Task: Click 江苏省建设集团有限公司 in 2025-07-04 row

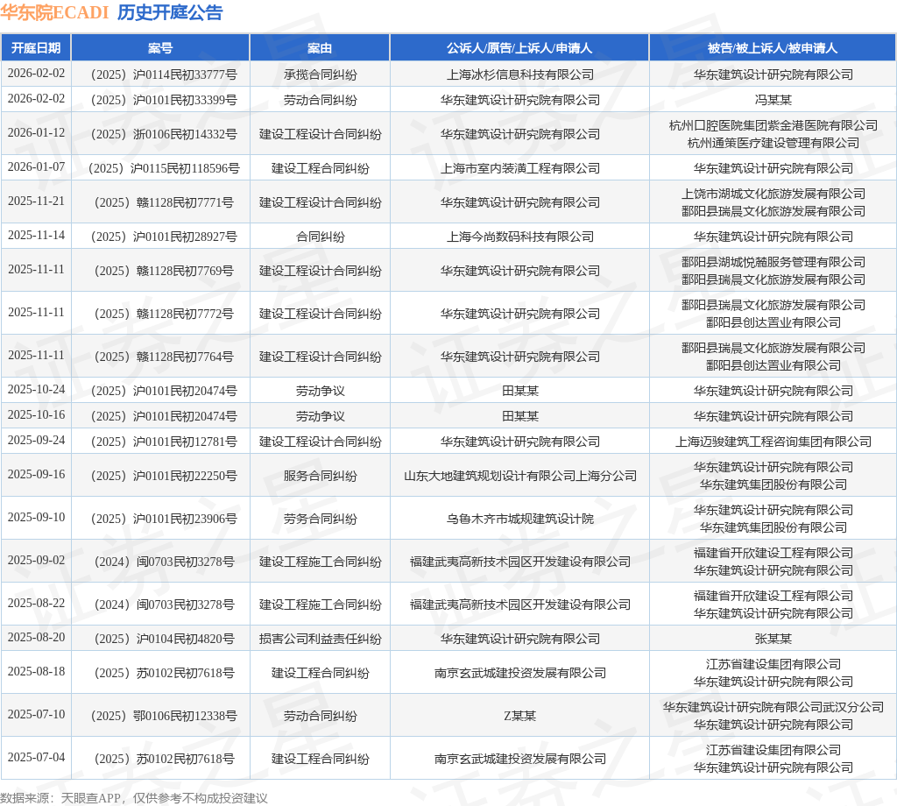Action: click(773, 750)
